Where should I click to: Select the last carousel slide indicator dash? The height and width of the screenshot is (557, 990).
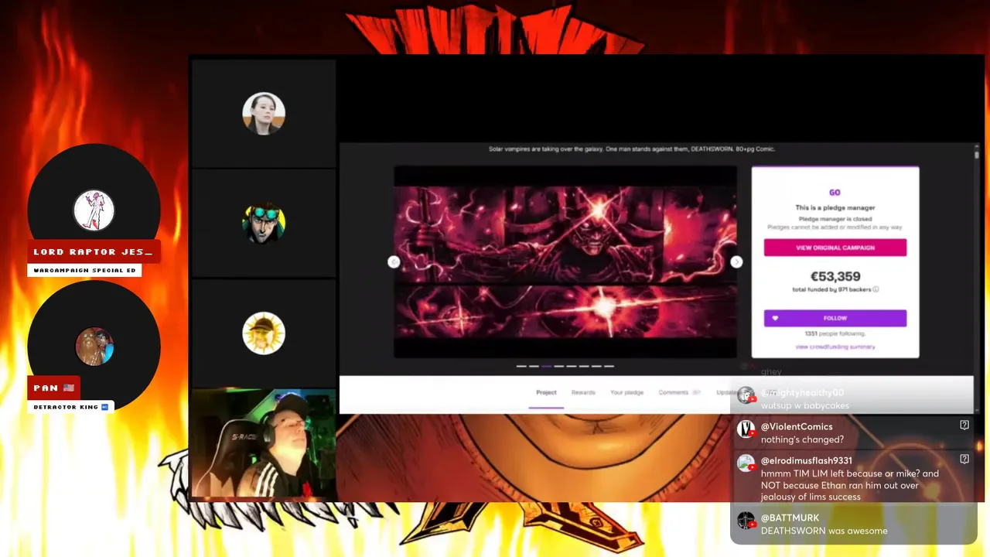click(x=609, y=366)
